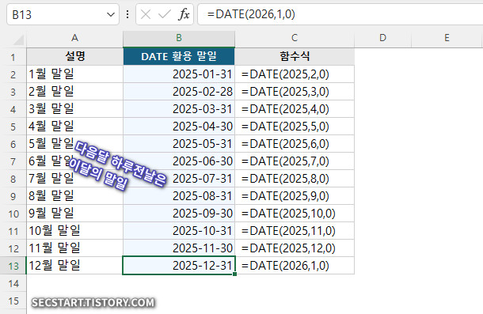Select date cell 2025-10-31

pyautogui.click(x=179, y=231)
